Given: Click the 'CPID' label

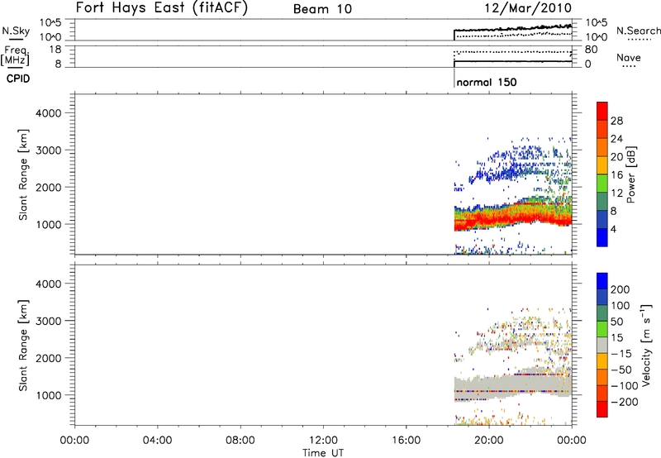Looking at the screenshot, I should (18, 79).
